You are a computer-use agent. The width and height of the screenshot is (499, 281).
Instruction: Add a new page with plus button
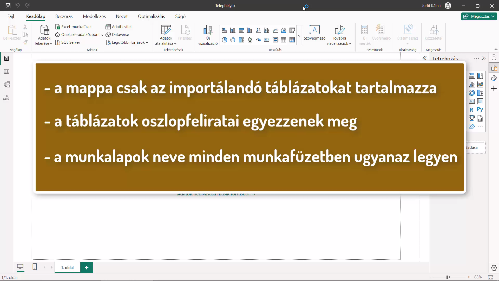(87, 267)
